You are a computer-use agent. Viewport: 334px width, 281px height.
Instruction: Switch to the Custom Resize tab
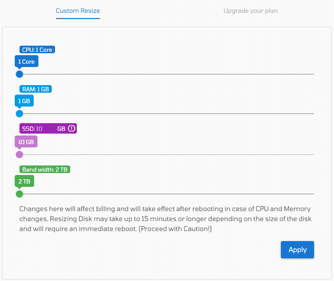click(x=78, y=10)
